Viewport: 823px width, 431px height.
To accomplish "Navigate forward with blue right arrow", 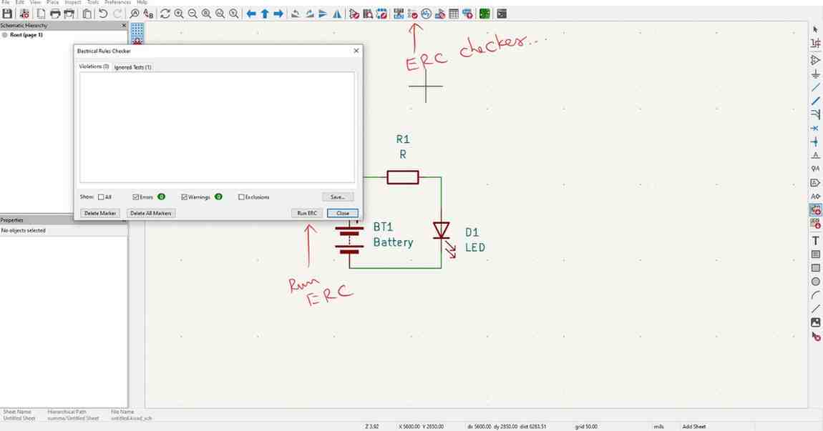I will [x=278, y=14].
